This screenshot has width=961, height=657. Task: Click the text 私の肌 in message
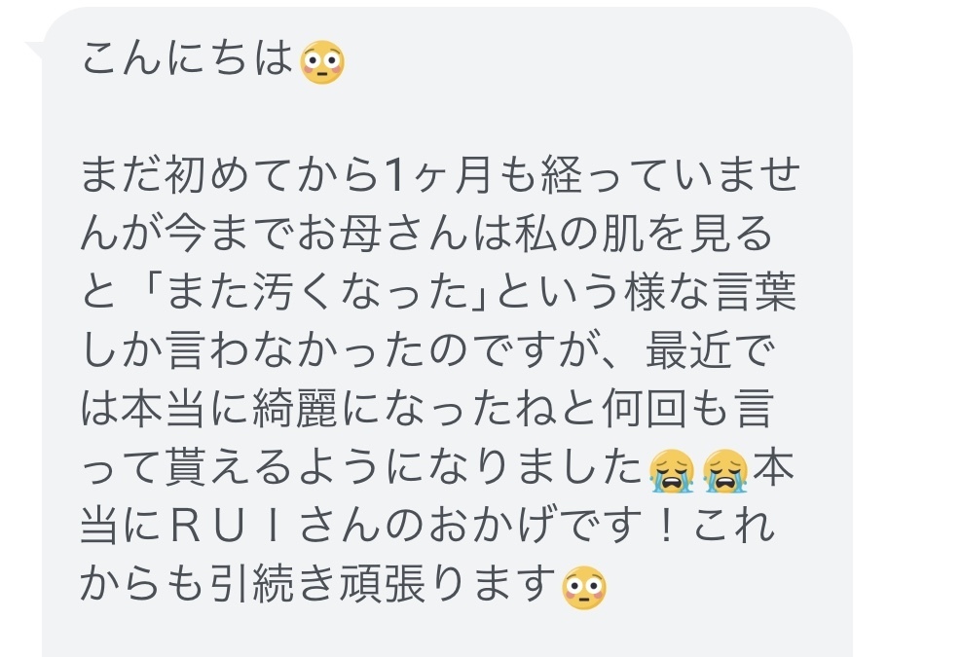578,235
